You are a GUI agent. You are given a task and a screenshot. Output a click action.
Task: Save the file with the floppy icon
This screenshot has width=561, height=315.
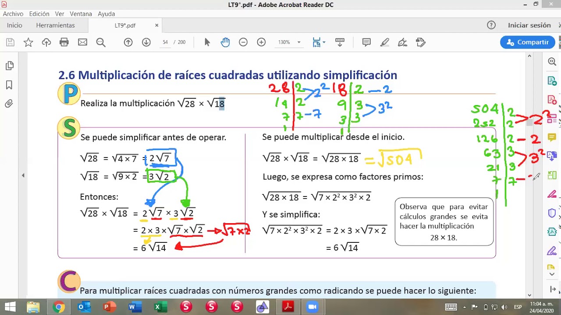pos(10,42)
